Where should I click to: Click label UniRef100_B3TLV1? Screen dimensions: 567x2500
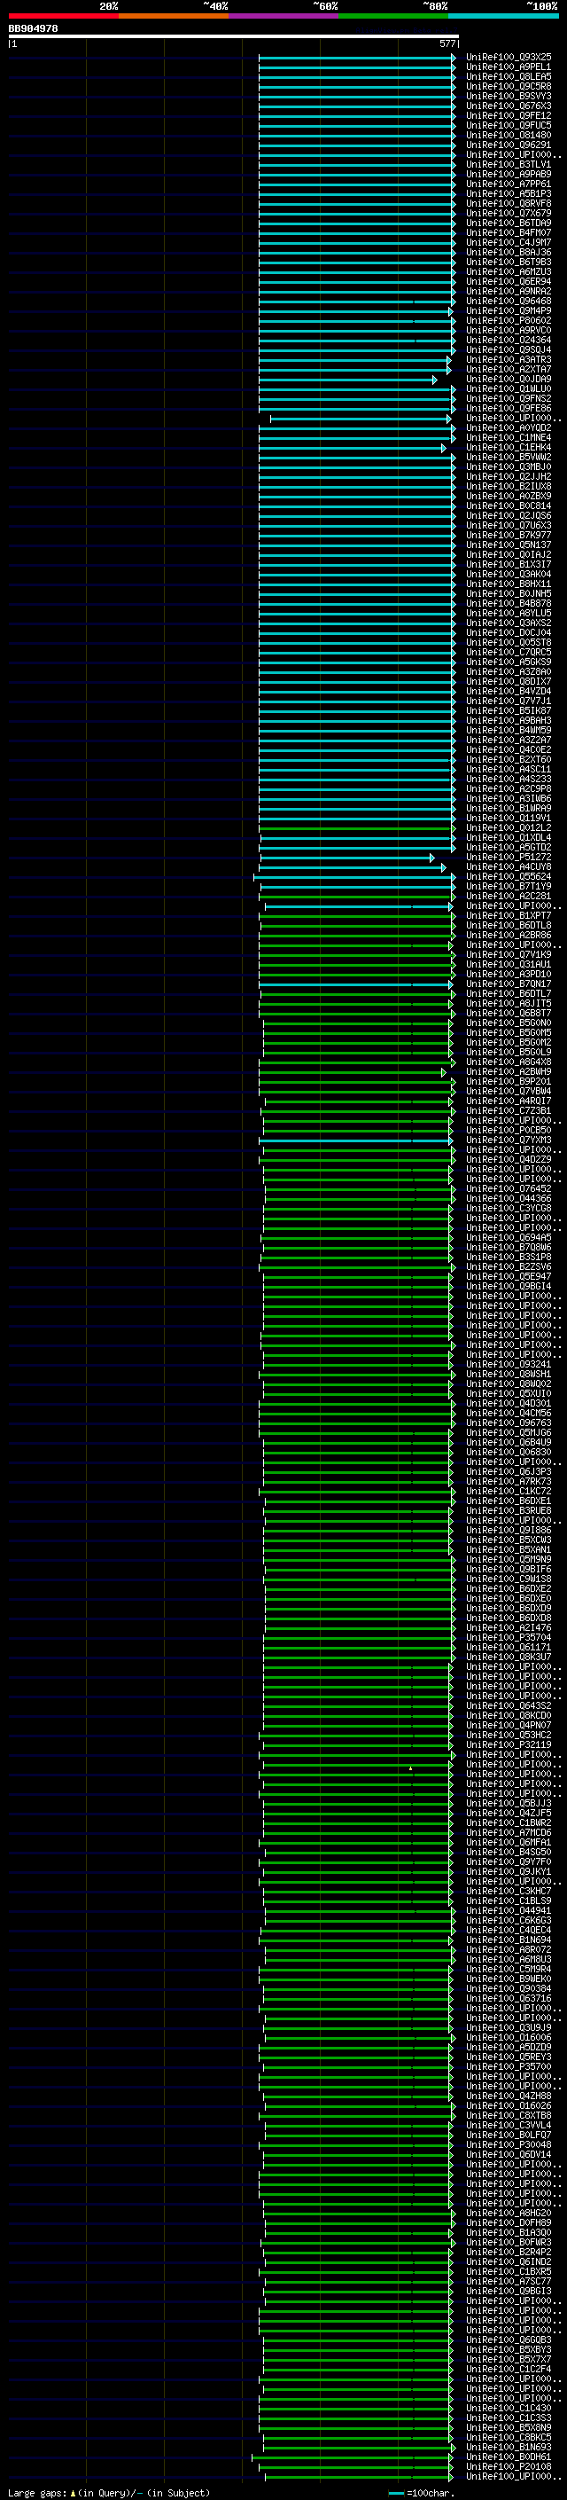click(x=509, y=164)
